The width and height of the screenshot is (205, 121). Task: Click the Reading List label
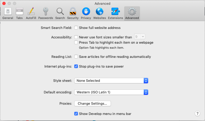pyautogui.click(x=62, y=57)
